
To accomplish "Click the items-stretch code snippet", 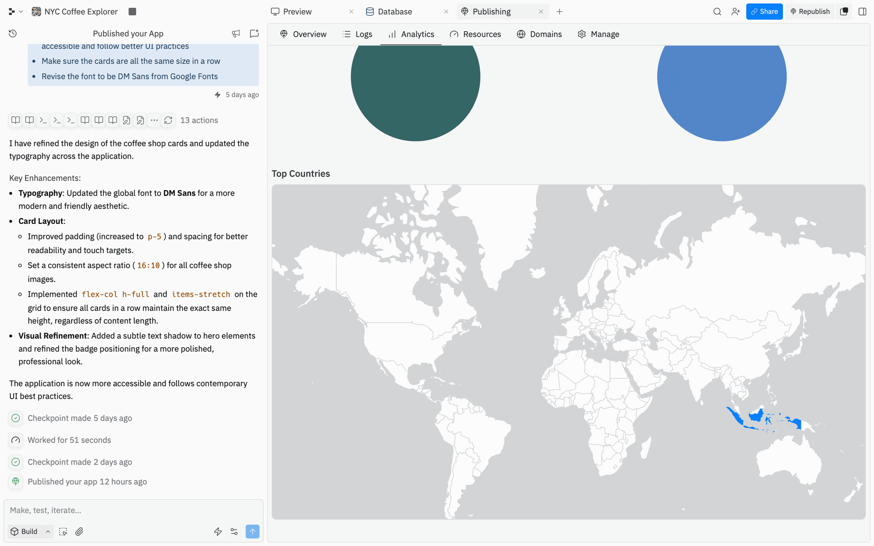I will [201, 294].
